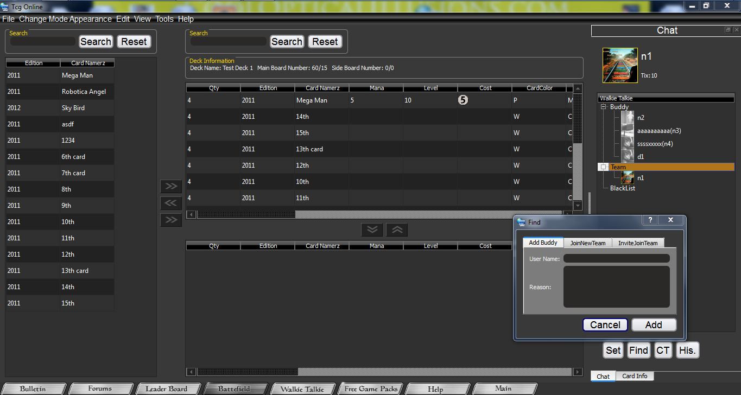Click the User Name input field

(x=616, y=259)
